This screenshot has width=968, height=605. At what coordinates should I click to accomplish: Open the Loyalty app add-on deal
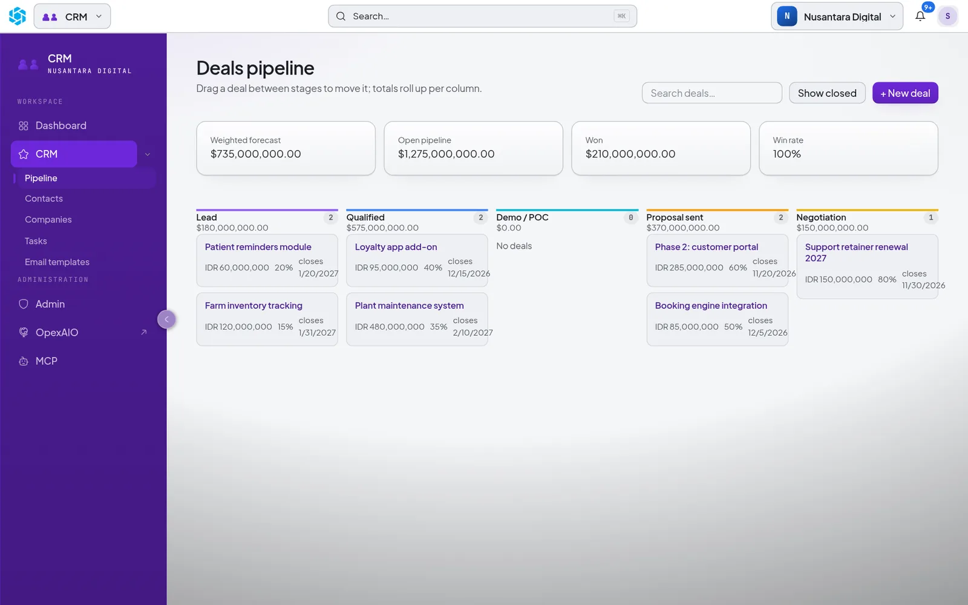pyautogui.click(x=417, y=260)
